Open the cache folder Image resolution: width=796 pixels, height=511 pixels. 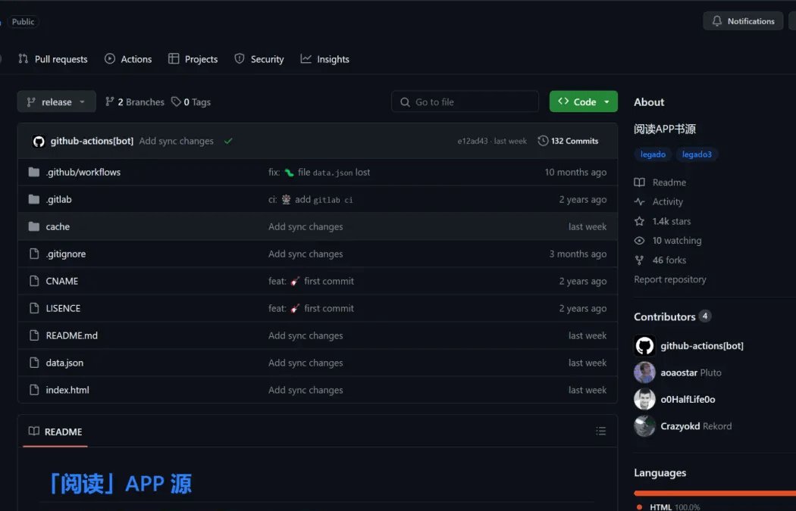tap(58, 226)
